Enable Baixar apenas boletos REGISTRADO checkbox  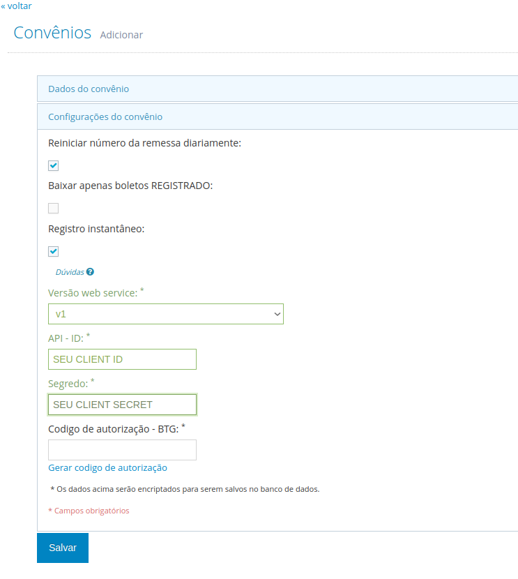53,209
